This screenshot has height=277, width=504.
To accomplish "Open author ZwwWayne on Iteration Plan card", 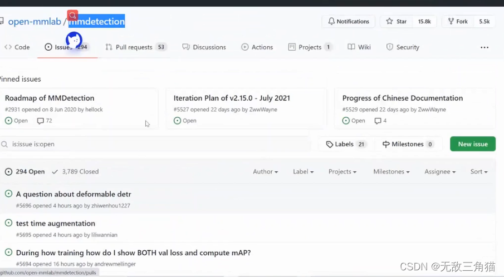I will tap(263, 110).
